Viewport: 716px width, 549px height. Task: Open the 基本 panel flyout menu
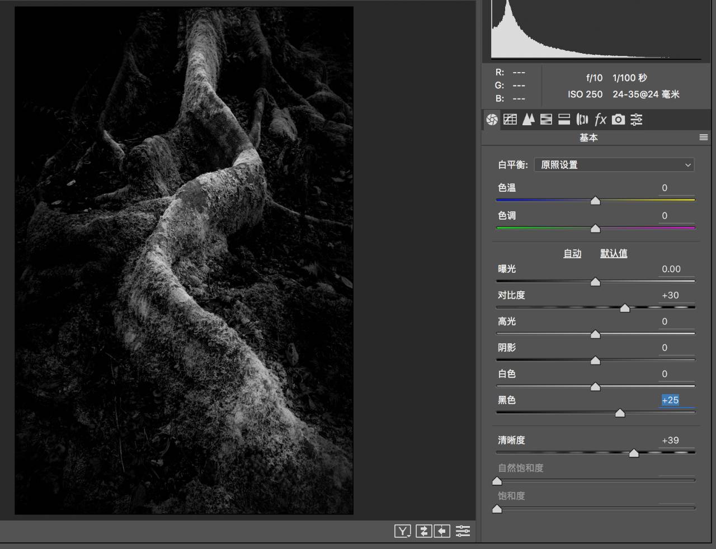point(703,138)
